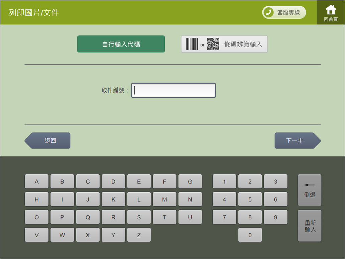The width and height of the screenshot is (345, 259).
Task: Tap the backspace arrow 倒退 key
Action: pyautogui.click(x=310, y=190)
